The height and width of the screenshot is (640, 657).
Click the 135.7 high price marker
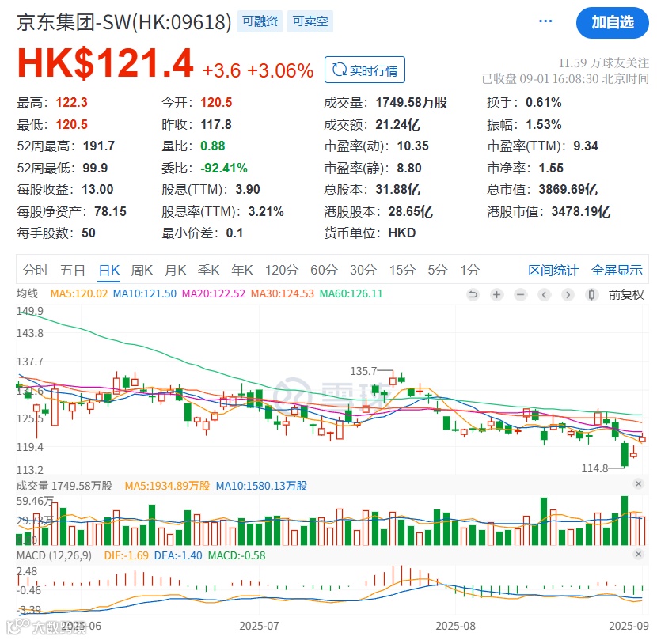point(363,371)
